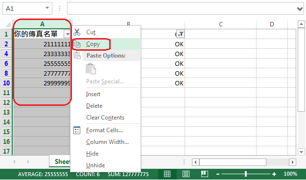Click cell with 29999999
Image resolution: width=306 pixels, height=180 pixels.
42,83
